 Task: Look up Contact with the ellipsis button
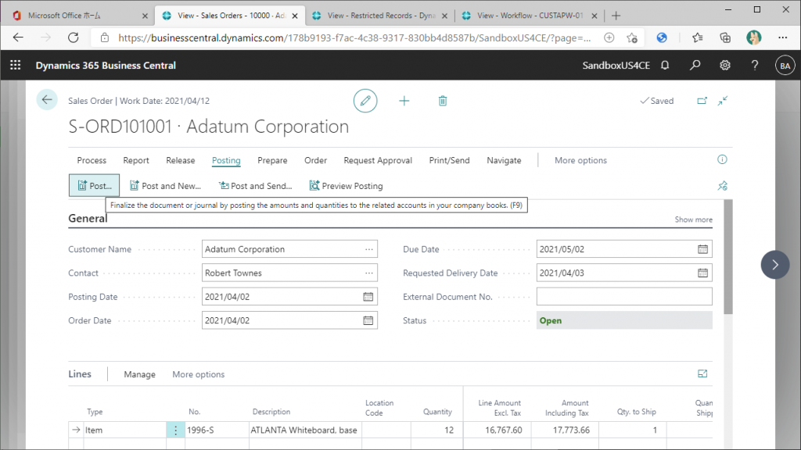click(x=369, y=273)
